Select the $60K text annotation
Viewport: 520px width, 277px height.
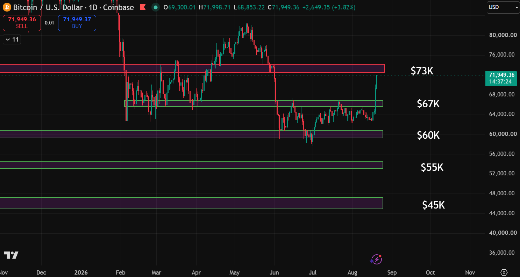[428, 135]
